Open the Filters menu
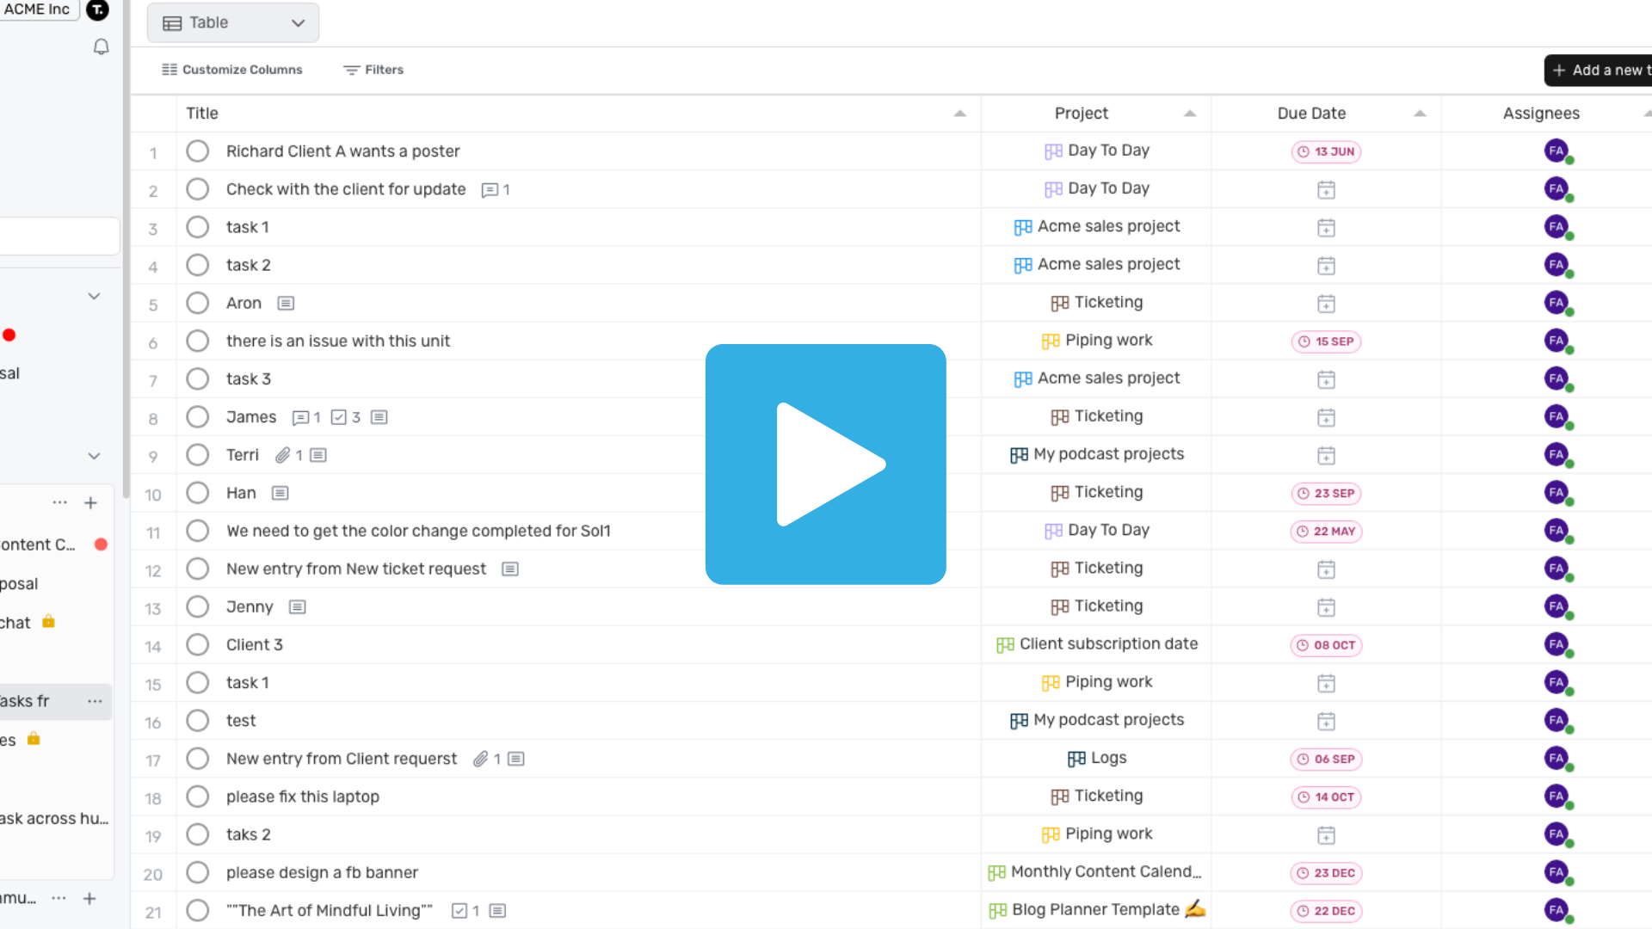 (373, 70)
